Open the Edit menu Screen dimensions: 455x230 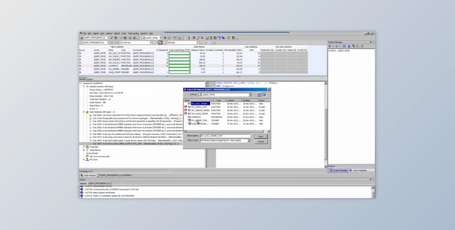[89, 33]
